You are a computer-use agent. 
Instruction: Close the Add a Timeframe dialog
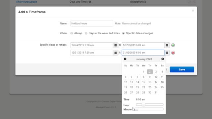click(x=193, y=11)
